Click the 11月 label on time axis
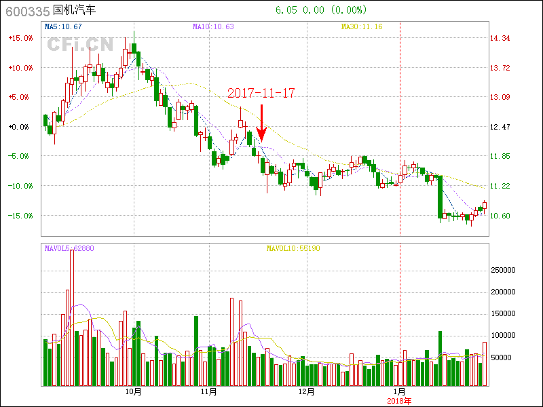The image size is (543, 407). pos(209,391)
